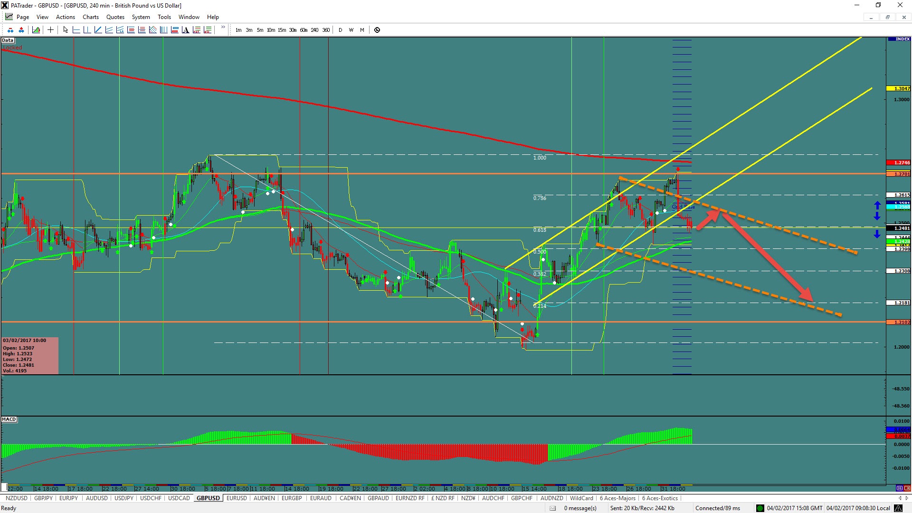Click the message envelope icon in status bar

pyautogui.click(x=553, y=508)
